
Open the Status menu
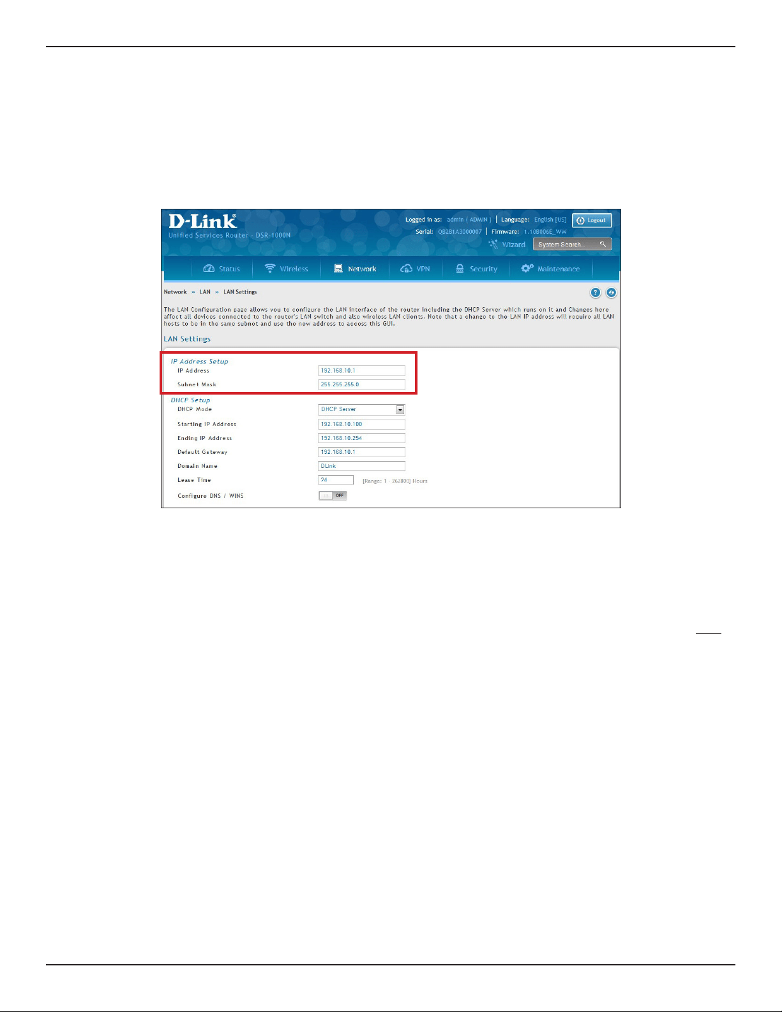[222, 269]
